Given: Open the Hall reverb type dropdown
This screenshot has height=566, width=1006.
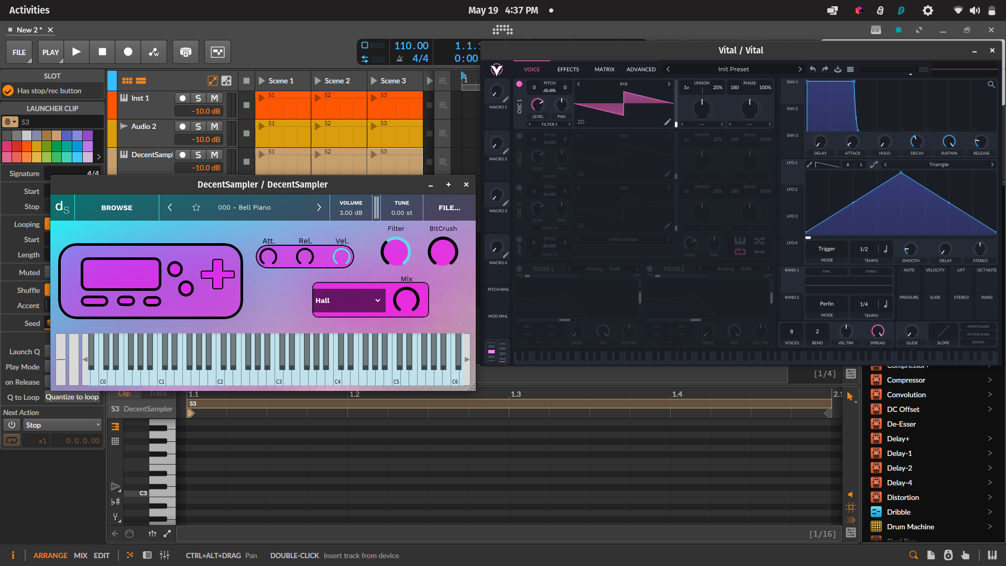Looking at the screenshot, I should 349,300.
